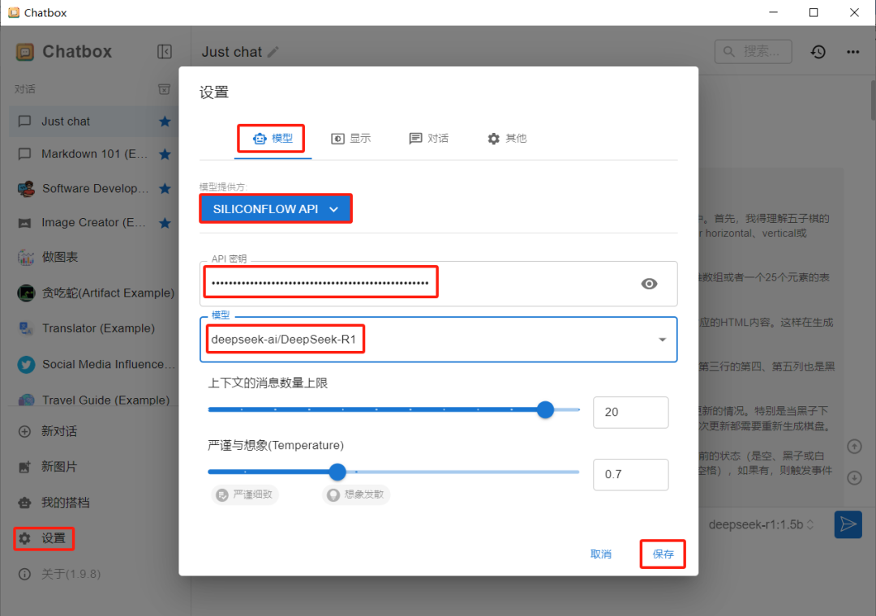Open the Just chat conversation
The height and width of the screenshot is (616, 876).
[x=93, y=122]
